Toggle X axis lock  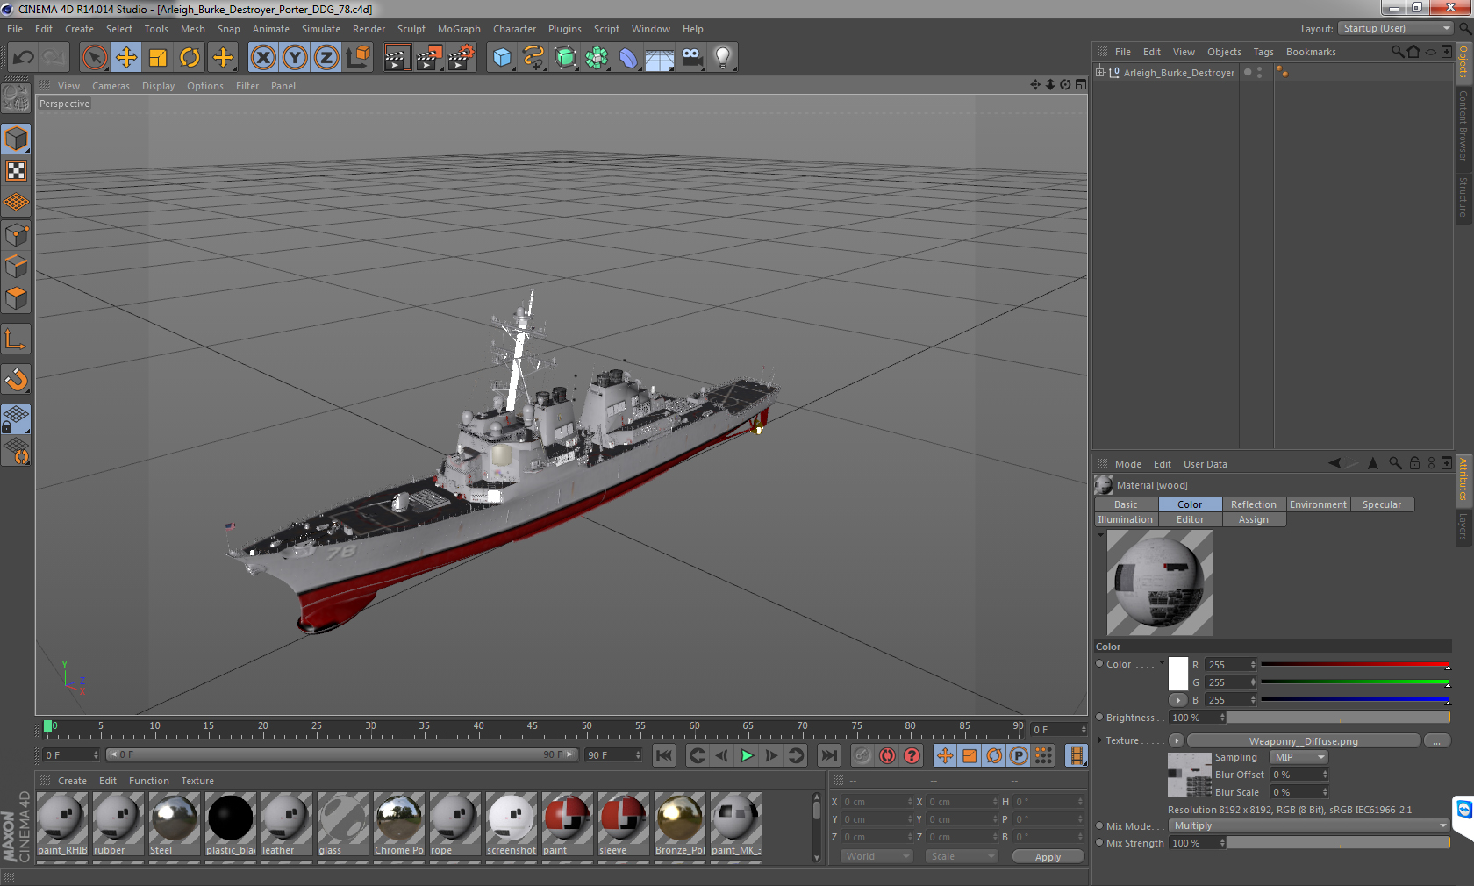click(263, 58)
